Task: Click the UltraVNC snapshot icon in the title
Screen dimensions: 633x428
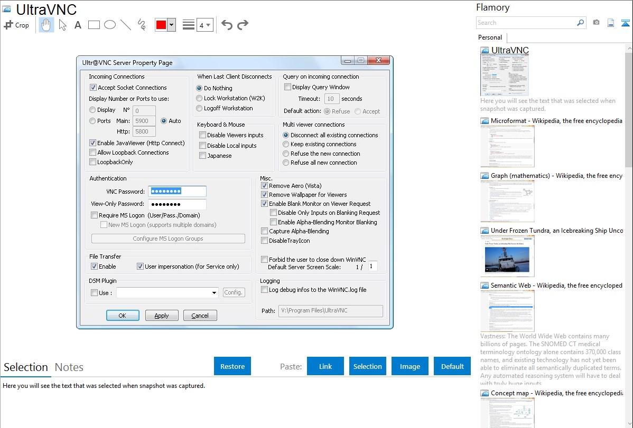Action: (6, 9)
